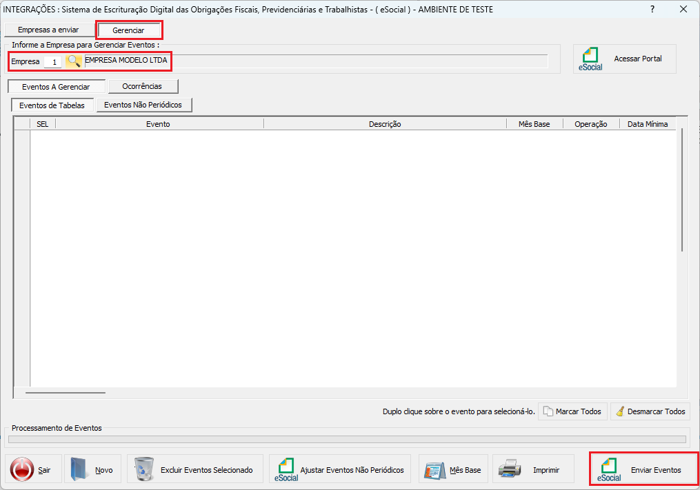Screen dimensions: 700x490
Task: Click Marcar Todos button
Action: point(572,411)
